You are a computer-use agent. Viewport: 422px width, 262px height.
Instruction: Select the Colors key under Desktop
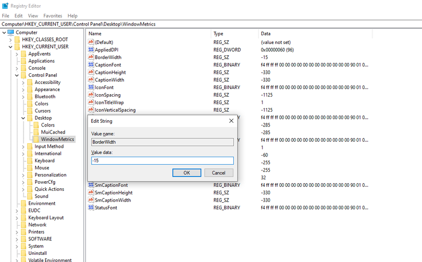point(48,125)
